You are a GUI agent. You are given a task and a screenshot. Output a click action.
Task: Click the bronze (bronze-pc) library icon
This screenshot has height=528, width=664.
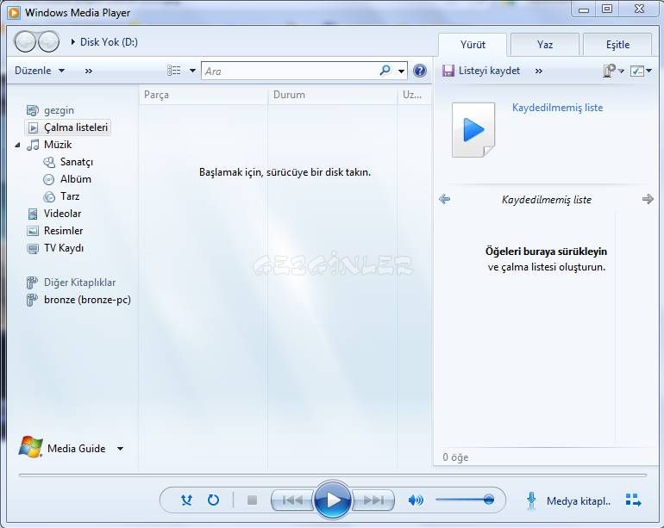pos(32,300)
